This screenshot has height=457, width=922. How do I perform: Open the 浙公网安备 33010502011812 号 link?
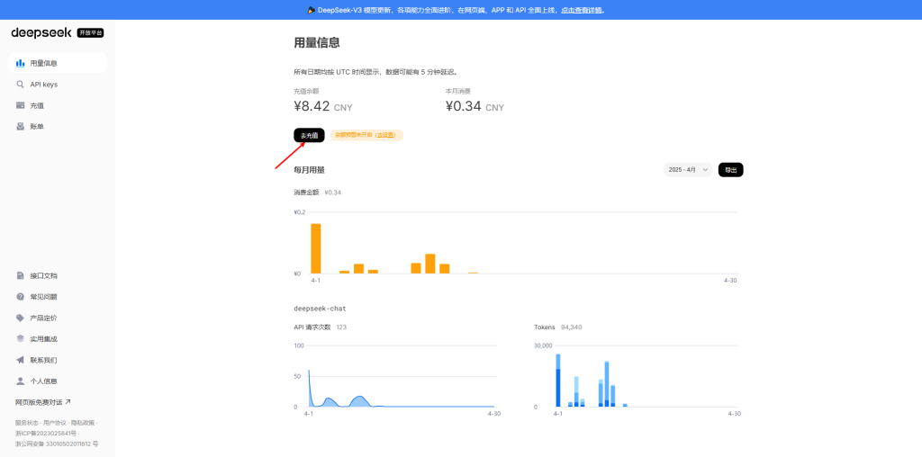click(57, 444)
